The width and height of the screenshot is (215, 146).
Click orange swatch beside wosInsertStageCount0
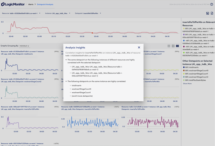click(184, 71)
